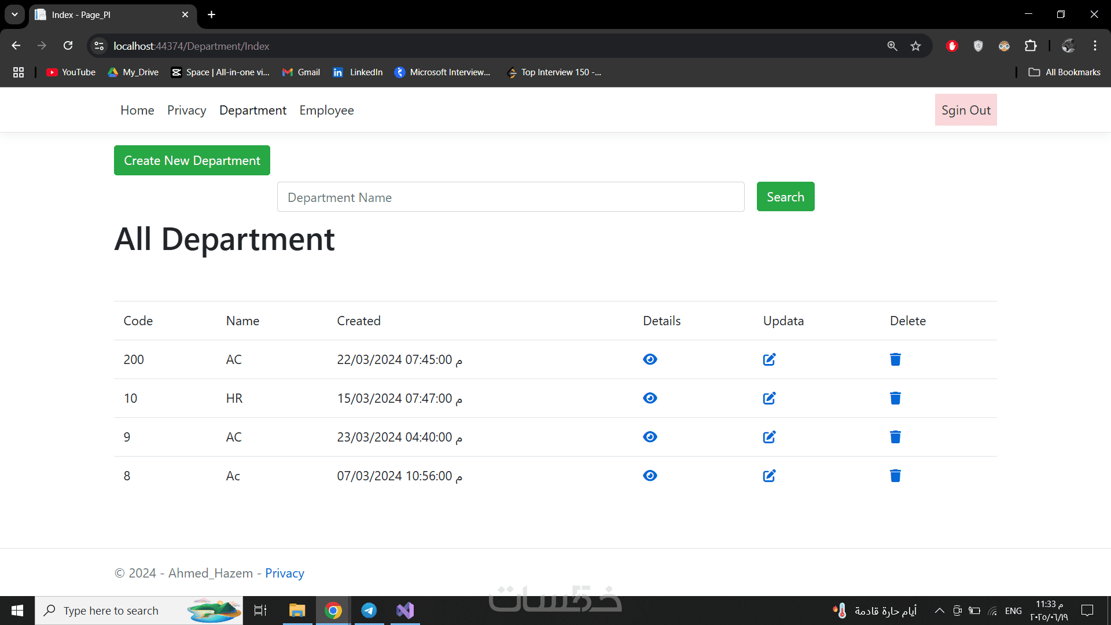Viewport: 1111px width, 625px height.
Task: Open the footer Privacy link
Action: (285, 573)
